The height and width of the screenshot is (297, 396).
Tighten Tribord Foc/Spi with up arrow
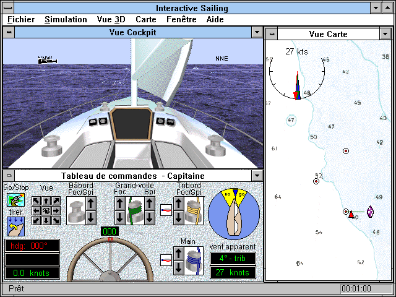179,204
